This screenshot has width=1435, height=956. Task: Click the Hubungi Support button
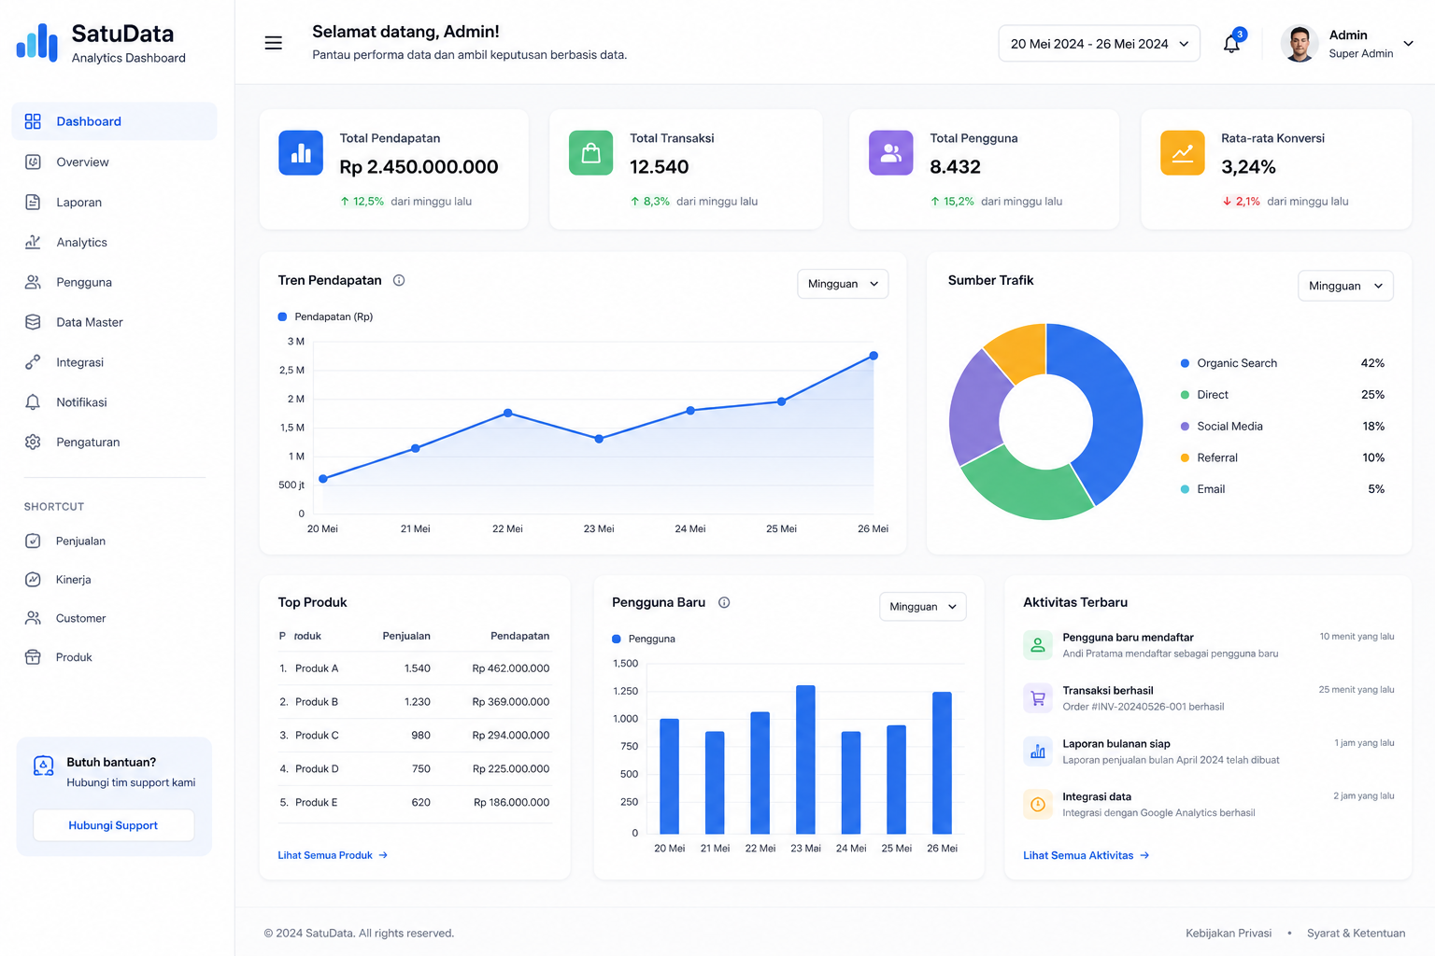click(x=113, y=825)
